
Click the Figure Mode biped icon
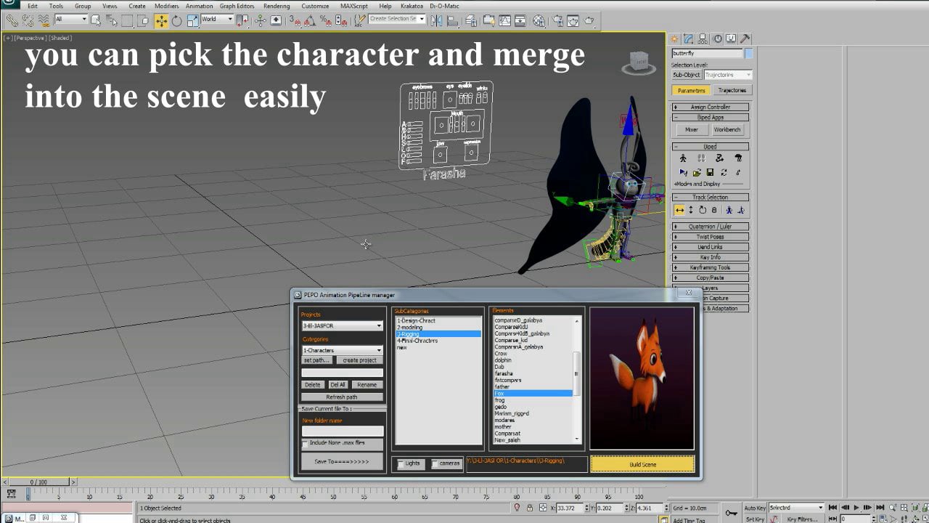tap(682, 158)
